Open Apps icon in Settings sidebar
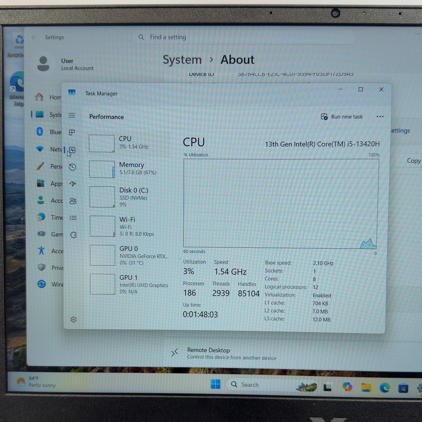422x422 pixels. (41, 183)
